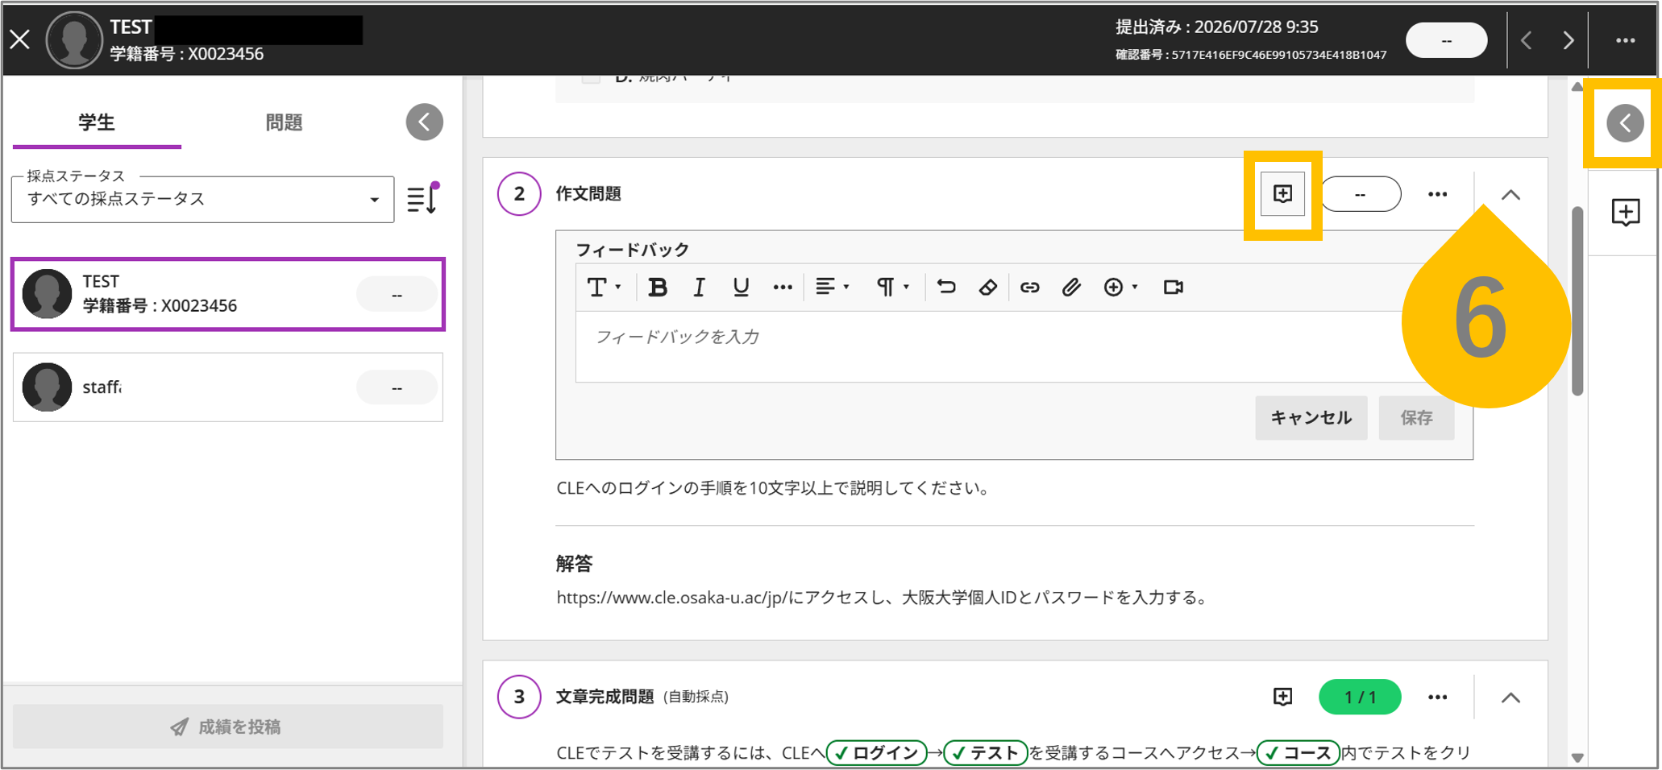Go to the next submission arrow
This screenshot has height=770, width=1662.
(x=1568, y=40)
